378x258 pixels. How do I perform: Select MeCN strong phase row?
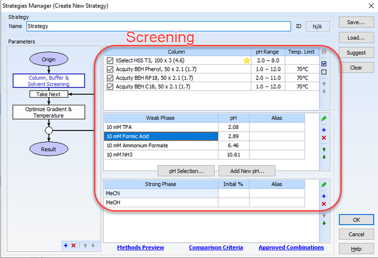(x=205, y=193)
